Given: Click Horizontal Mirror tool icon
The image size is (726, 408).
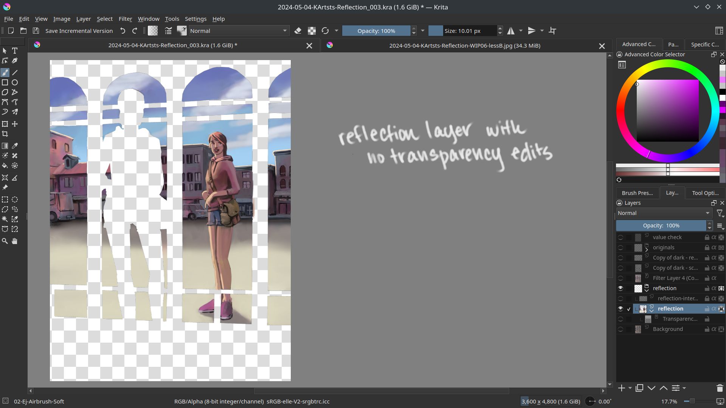Looking at the screenshot, I should click(x=511, y=31).
